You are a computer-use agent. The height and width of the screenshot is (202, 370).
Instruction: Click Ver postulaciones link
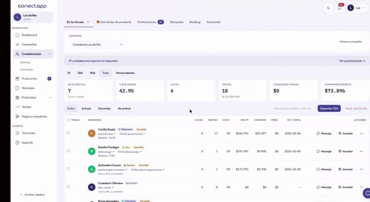pos(352,61)
